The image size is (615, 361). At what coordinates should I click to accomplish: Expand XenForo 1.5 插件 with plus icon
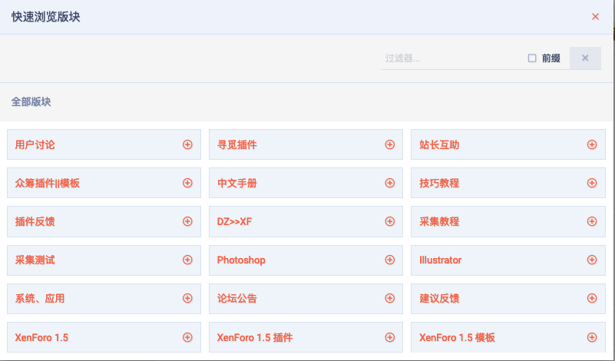(389, 337)
